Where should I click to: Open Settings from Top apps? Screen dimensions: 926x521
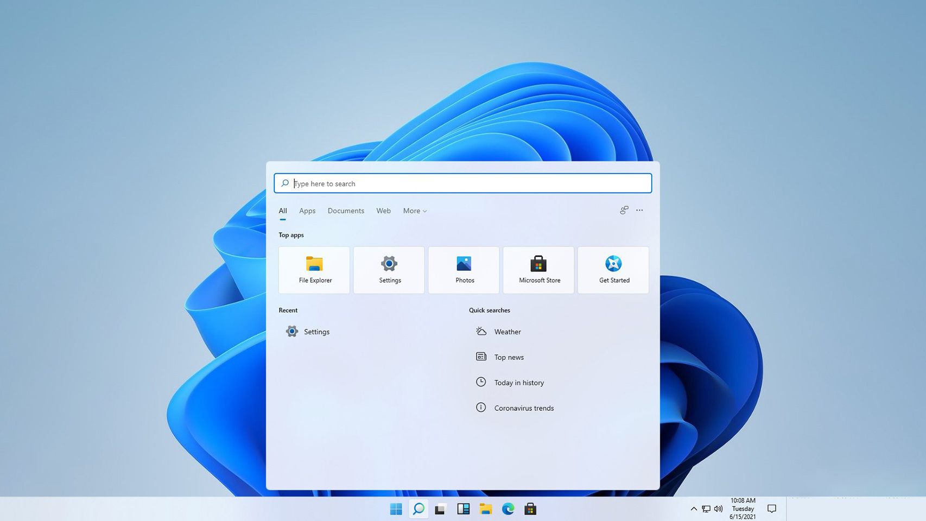coord(389,270)
